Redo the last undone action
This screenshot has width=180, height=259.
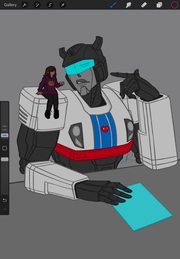pos(5,210)
